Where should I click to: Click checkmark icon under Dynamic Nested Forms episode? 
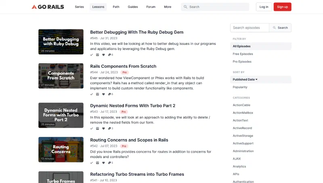[x=92, y=129]
